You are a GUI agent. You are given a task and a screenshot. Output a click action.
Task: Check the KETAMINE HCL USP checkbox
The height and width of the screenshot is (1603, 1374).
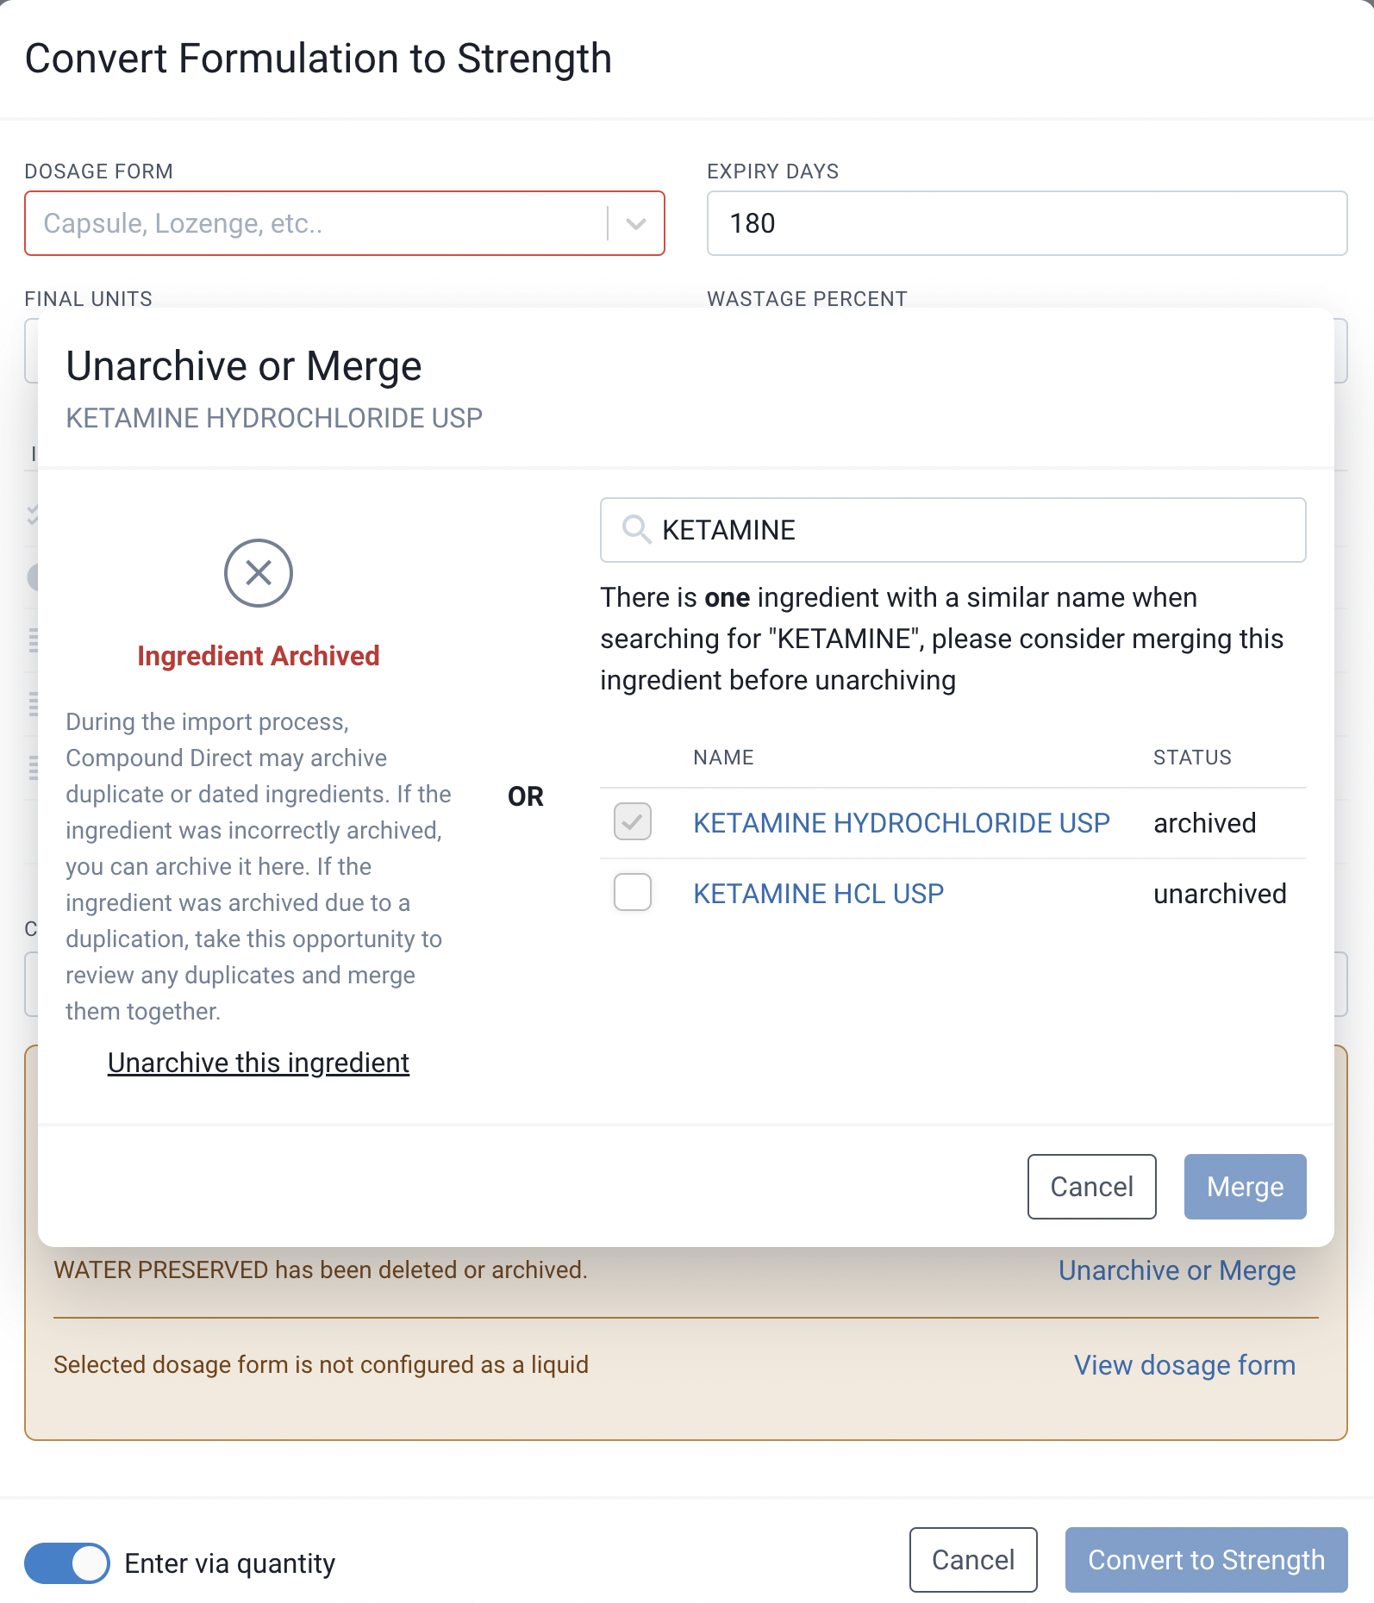click(632, 894)
